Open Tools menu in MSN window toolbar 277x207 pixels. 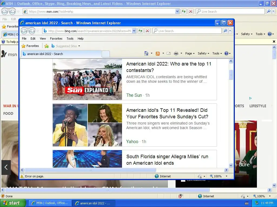[260, 34]
